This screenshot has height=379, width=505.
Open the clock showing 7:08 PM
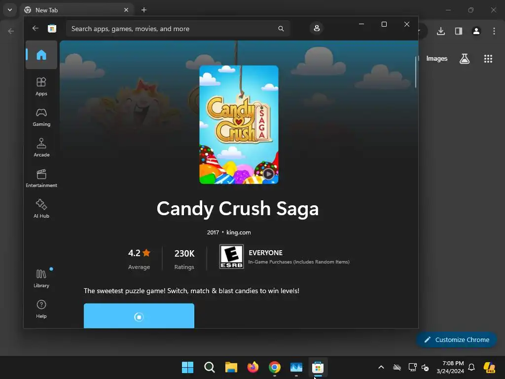coord(450,367)
